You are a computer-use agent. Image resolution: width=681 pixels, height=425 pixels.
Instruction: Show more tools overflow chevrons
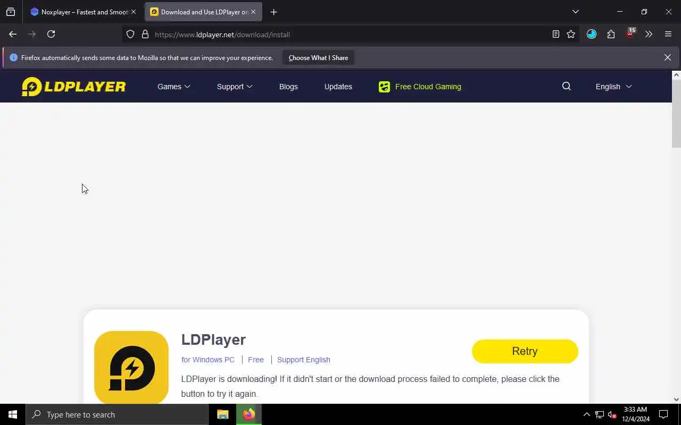coord(649,34)
